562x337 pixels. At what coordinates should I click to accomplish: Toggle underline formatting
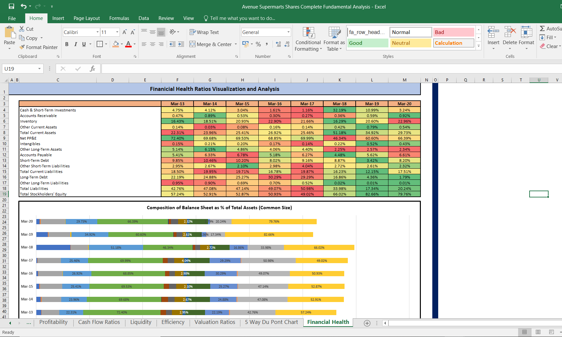tap(84, 44)
